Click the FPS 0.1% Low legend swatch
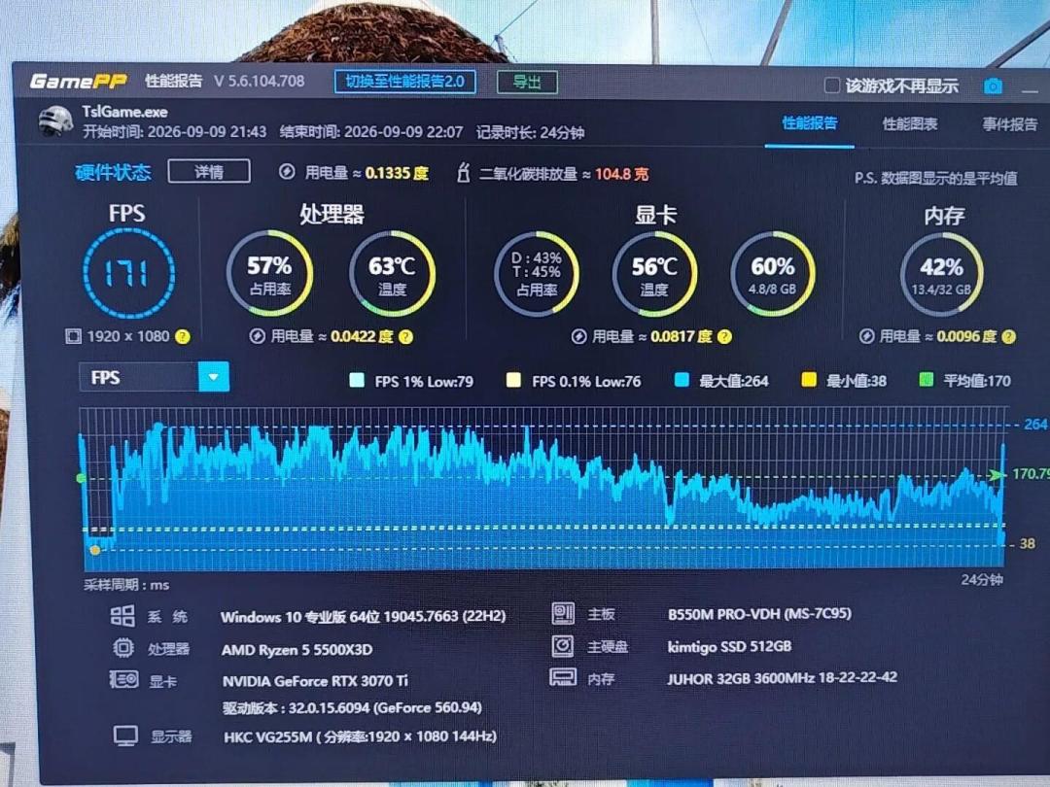This screenshot has width=1050, height=787. pos(513,381)
